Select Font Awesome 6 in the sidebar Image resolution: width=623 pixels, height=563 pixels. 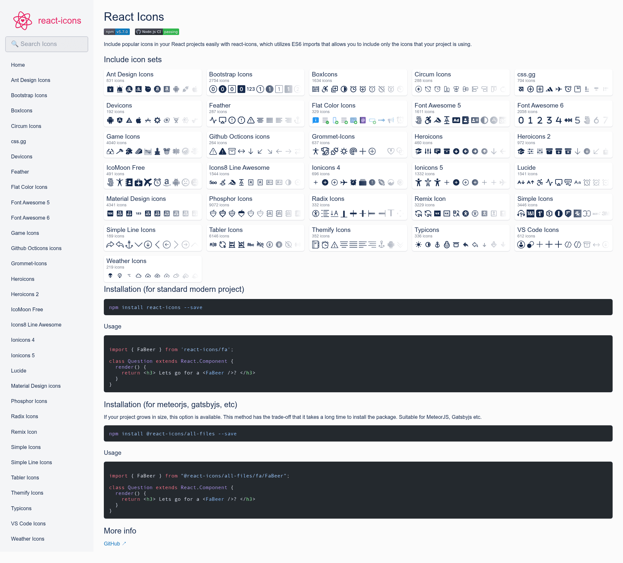click(30, 218)
